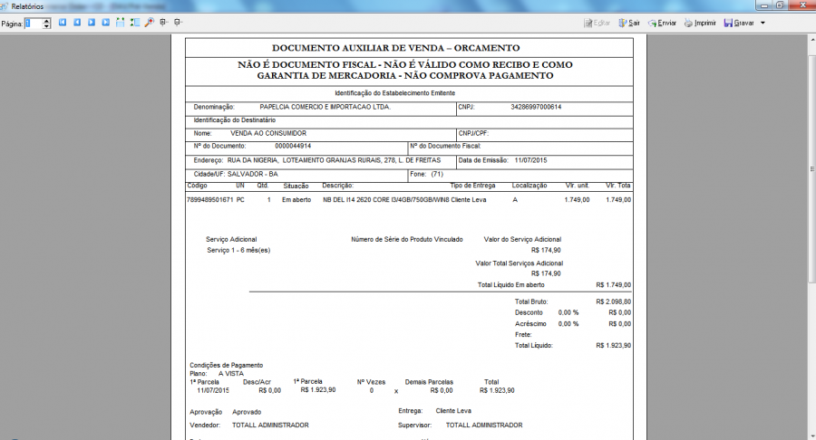Click the zoom out icon

[177, 23]
